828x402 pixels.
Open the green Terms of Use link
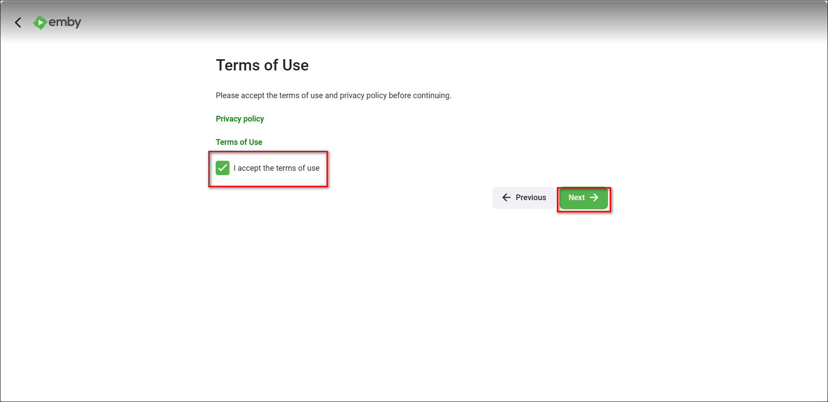point(239,142)
